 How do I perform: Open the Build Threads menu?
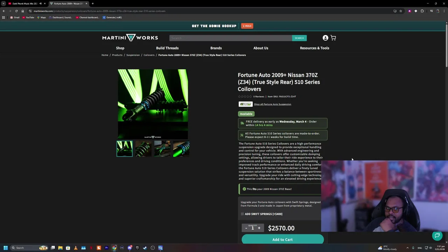(x=167, y=48)
